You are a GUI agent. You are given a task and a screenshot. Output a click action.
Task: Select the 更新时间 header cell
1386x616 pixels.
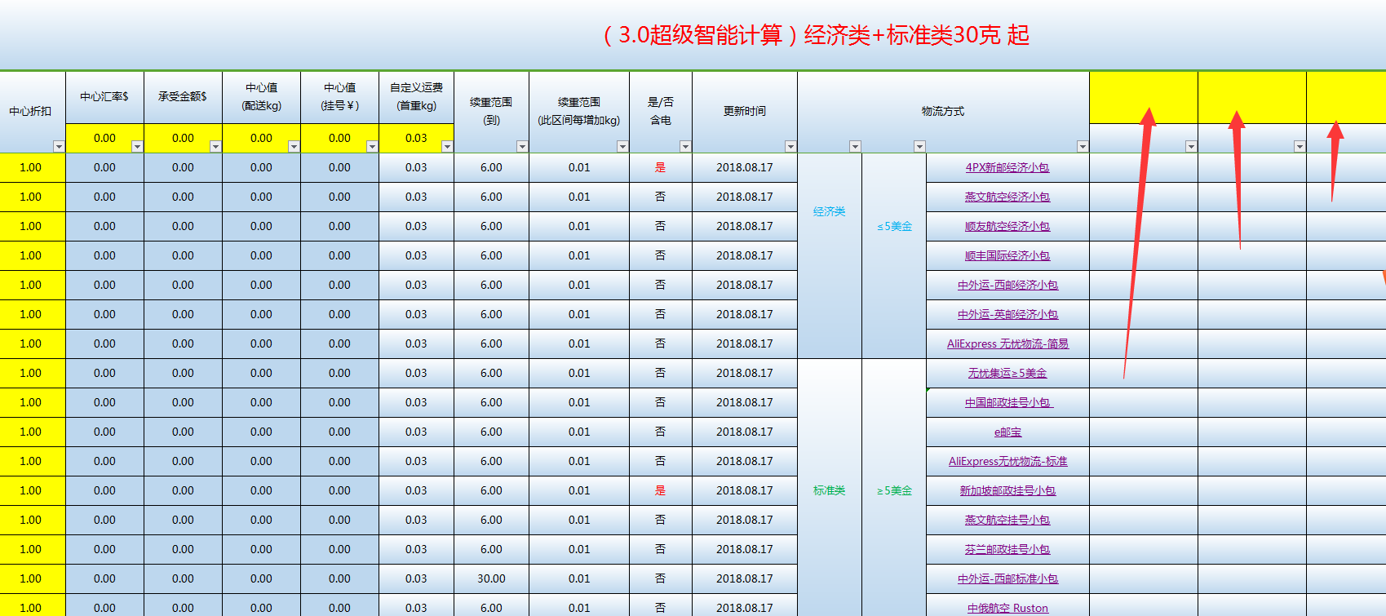tap(745, 111)
